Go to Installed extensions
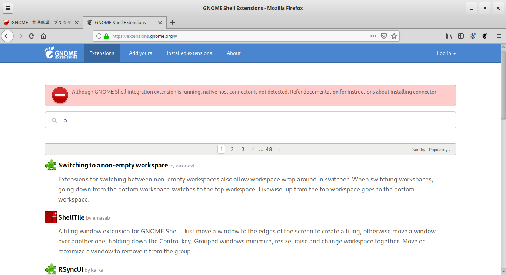The height and width of the screenshot is (275, 506). (x=189, y=53)
